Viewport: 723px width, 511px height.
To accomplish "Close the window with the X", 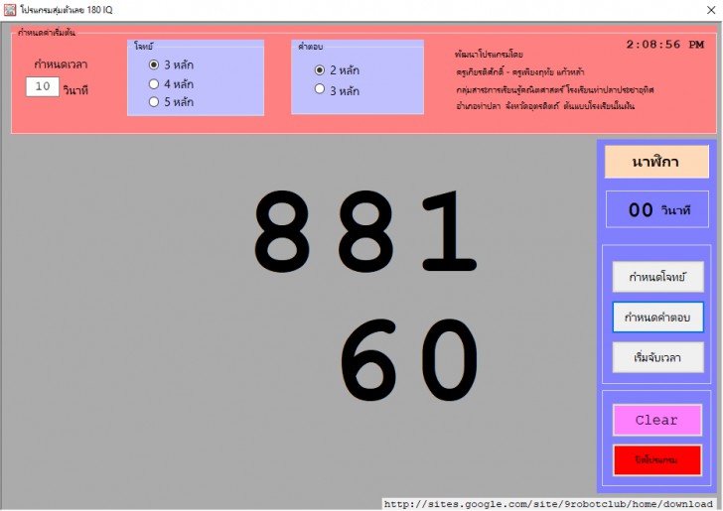I will click(711, 10).
